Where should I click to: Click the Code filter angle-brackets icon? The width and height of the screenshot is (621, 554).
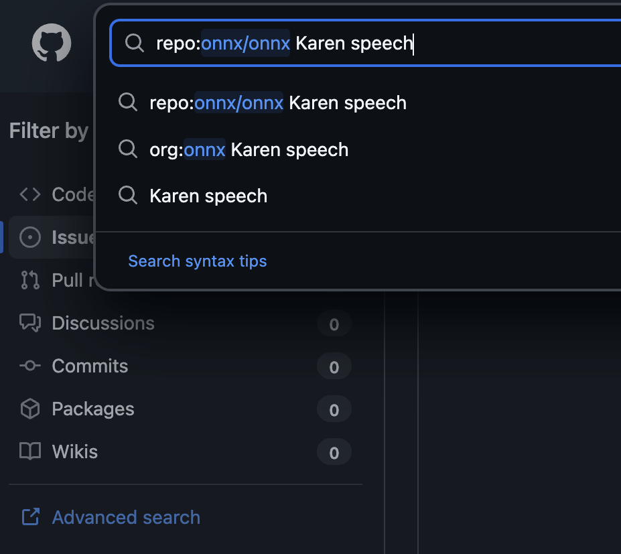click(30, 194)
